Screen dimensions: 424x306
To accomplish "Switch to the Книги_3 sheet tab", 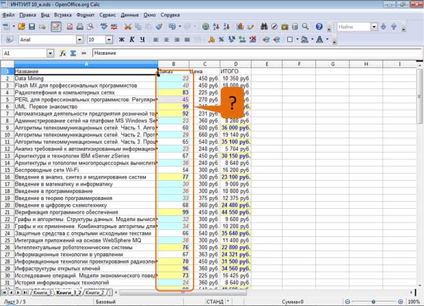I will tap(42, 293).
